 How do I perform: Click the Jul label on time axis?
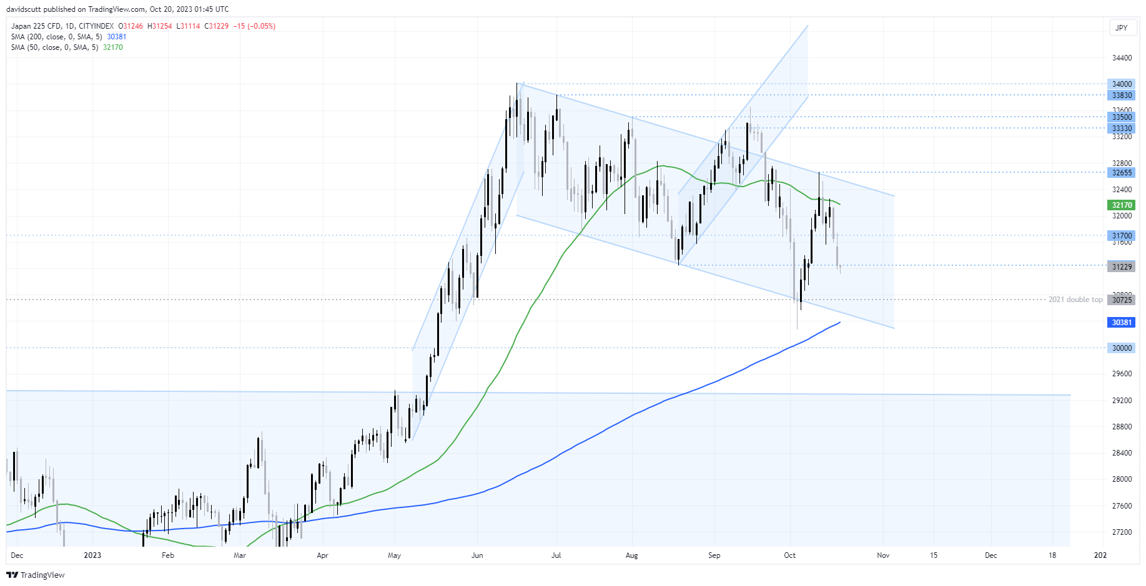[x=556, y=555]
